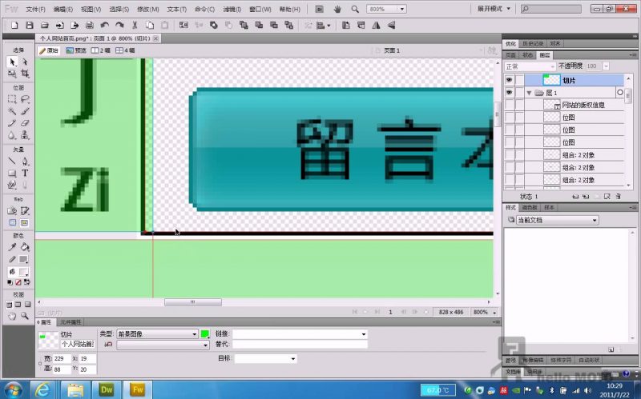Hide the 切片 web layer with its eye icon
641x399 pixels.
coord(509,80)
